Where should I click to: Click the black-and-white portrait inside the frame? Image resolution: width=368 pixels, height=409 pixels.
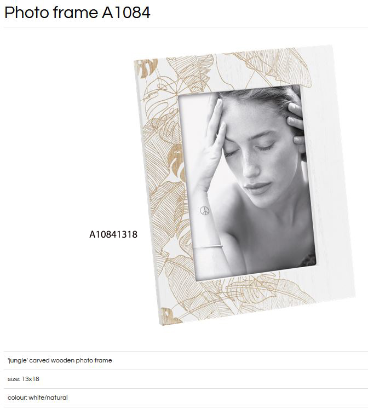tap(248, 182)
